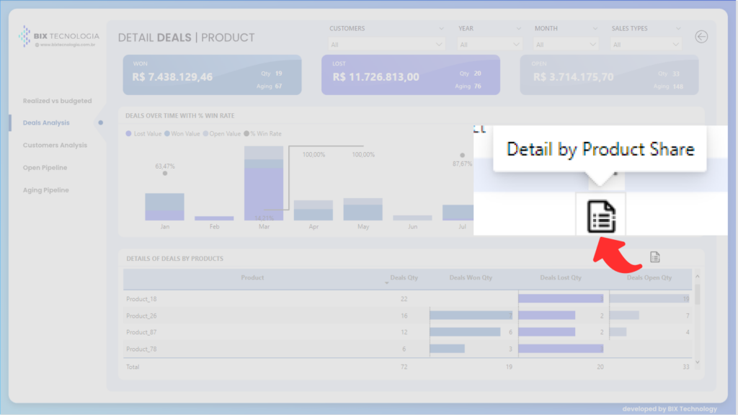This screenshot has height=415, width=738.
Task: Toggle % Win Rate legend marker
Action: point(246,134)
